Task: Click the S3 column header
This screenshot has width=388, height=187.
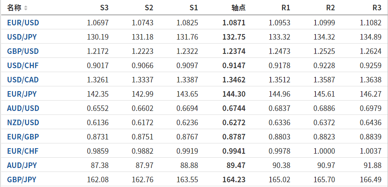Action: [104, 8]
